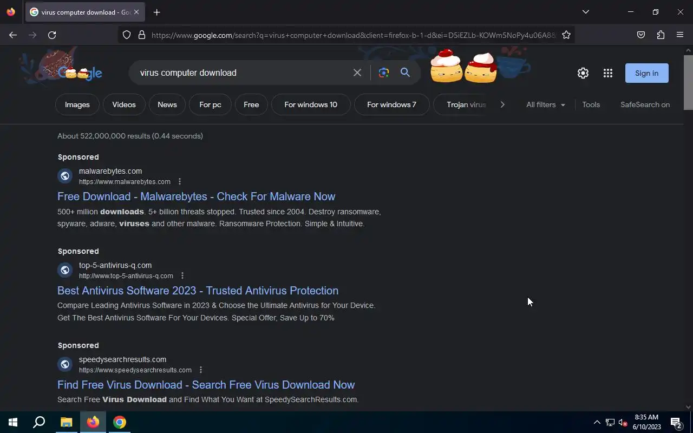This screenshot has height=433, width=693.
Task: Click the SafeSearch on setting
Action: (x=645, y=104)
